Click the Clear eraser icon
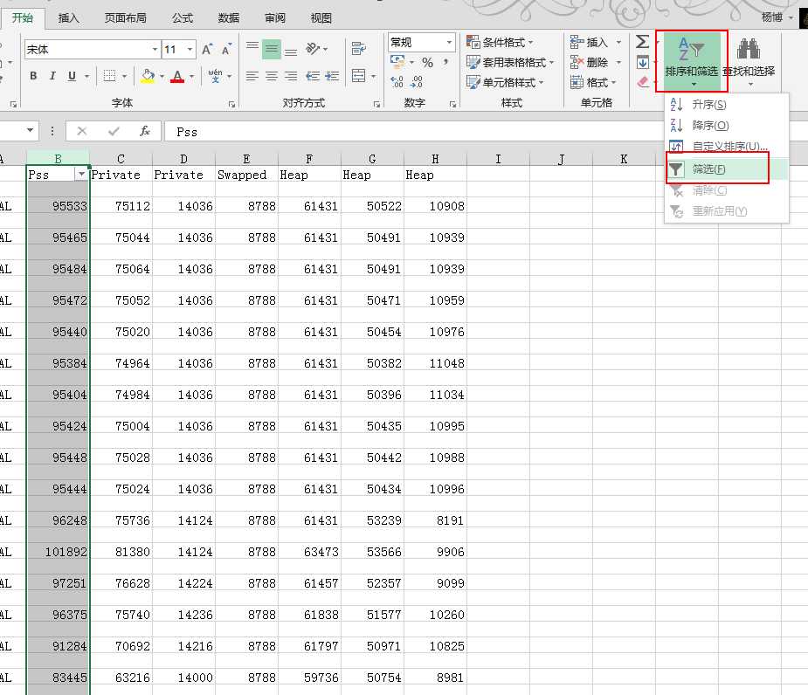The width and height of the screenshot is (808, 695). pos(643,82)
